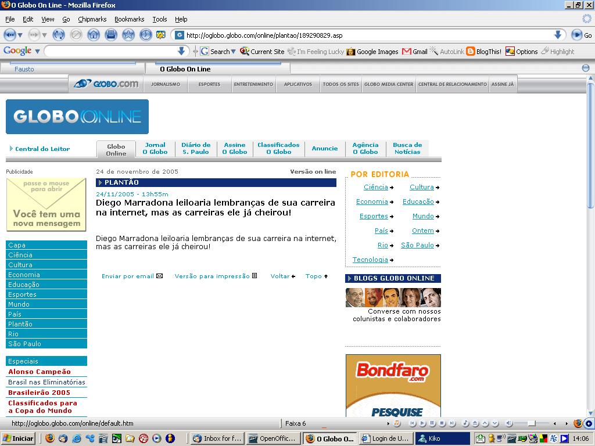Click the Iniciar start button
The width and height of the screenshot is (595, 446).
point(19,438)
